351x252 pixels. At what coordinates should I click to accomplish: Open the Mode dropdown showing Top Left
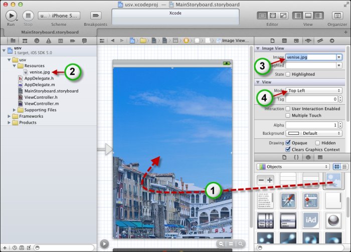[x=314, y=91]
